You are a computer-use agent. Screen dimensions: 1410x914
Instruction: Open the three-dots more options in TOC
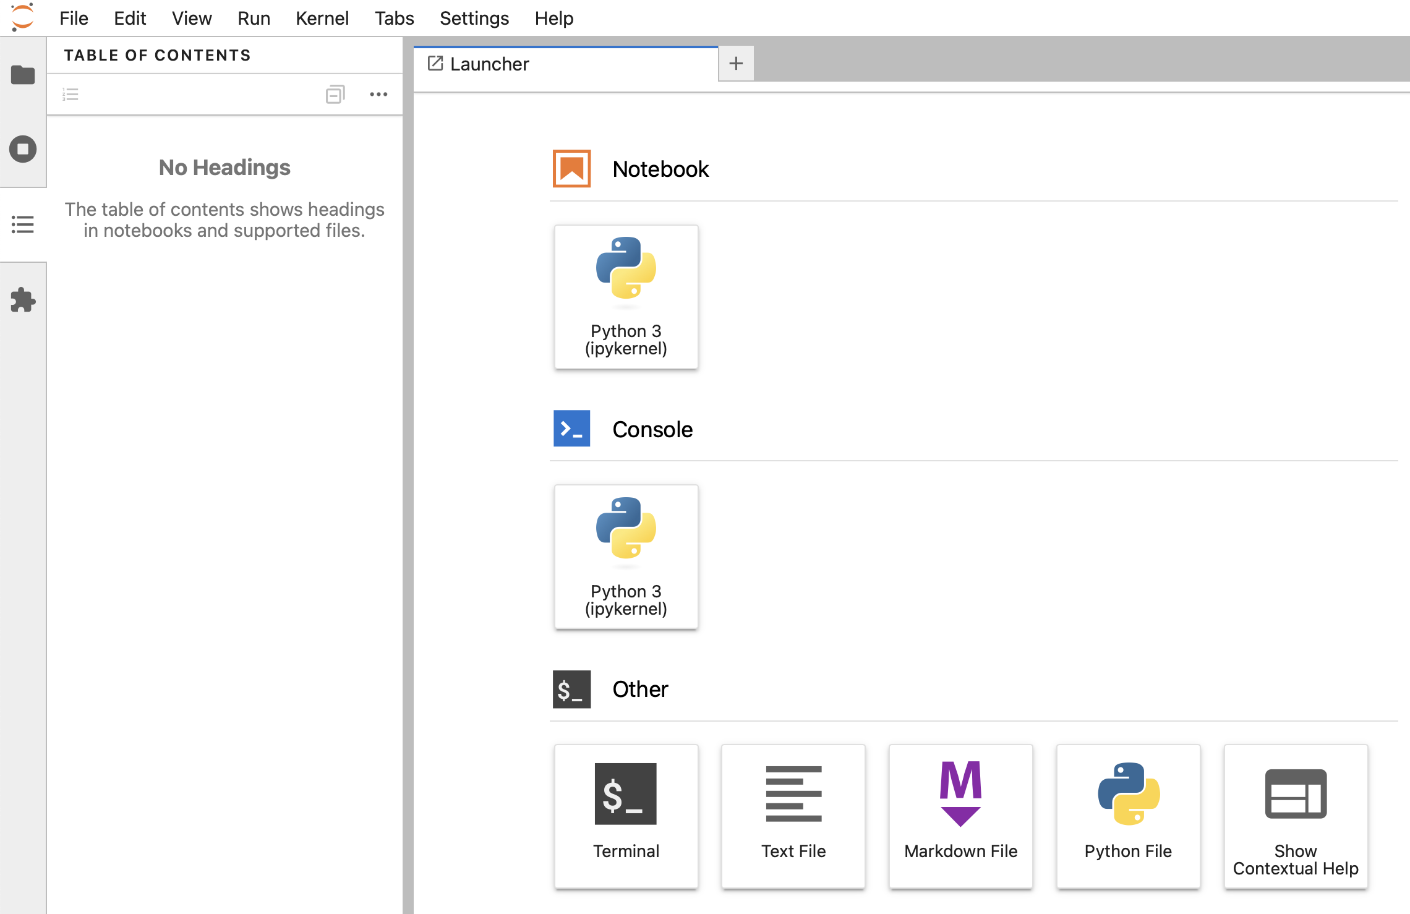[x=378, y=95]
